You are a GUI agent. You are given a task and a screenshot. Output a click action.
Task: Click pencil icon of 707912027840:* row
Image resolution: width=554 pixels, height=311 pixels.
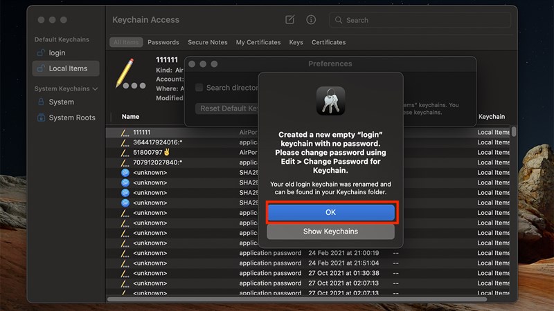[125, 163]
